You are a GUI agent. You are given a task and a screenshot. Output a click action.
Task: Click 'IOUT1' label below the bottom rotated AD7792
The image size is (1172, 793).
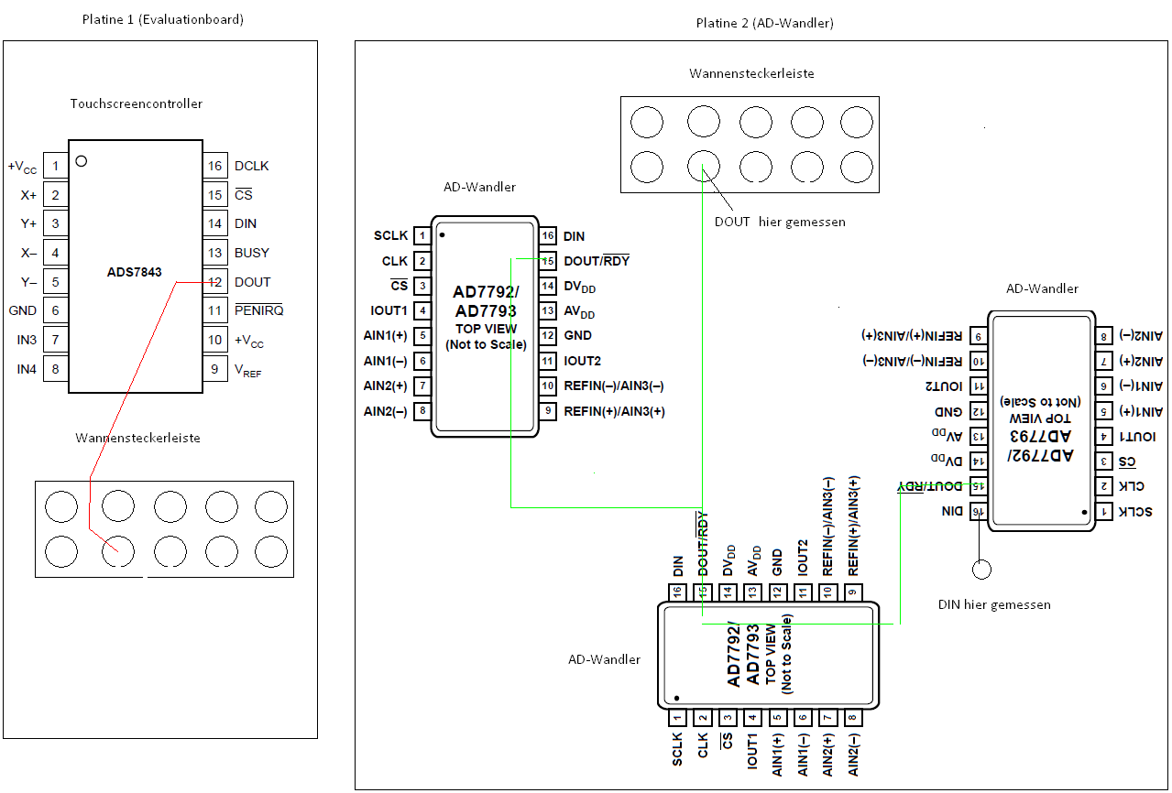pos(753,752)
